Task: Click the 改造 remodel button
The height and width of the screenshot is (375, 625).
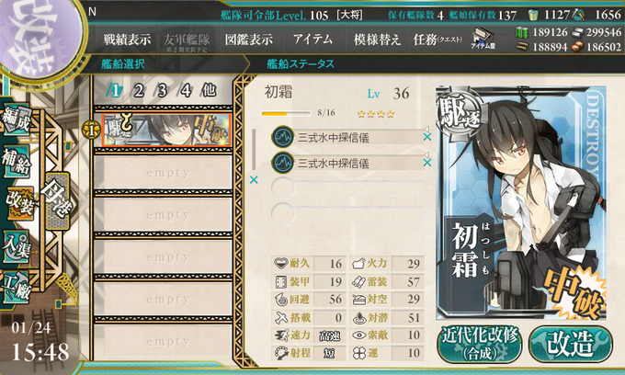Action: tap(571, 345)
